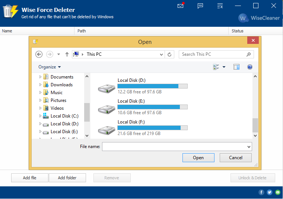The height and width of the screenshot is (199, 283).
Task: Click the Wise Force Deleter trash logo
Action: pos(10,12)
